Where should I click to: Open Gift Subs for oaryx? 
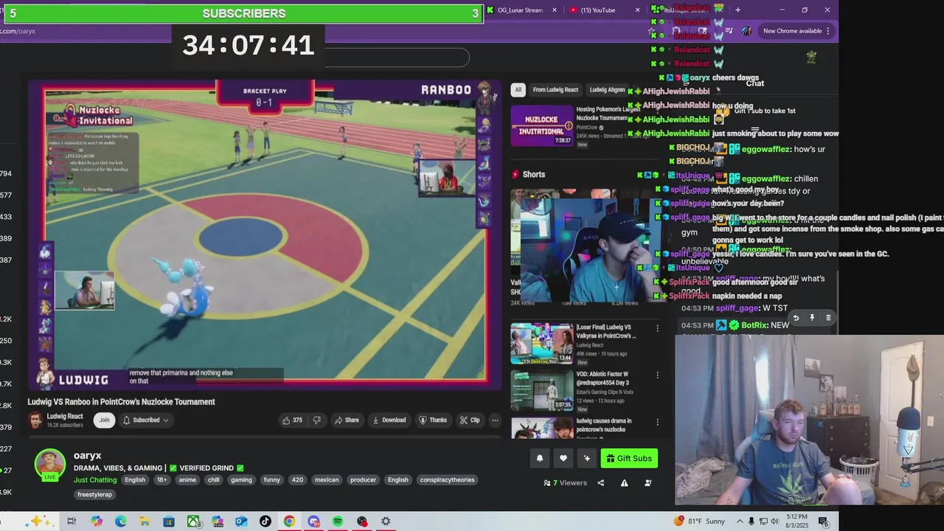tap(629, 459)
